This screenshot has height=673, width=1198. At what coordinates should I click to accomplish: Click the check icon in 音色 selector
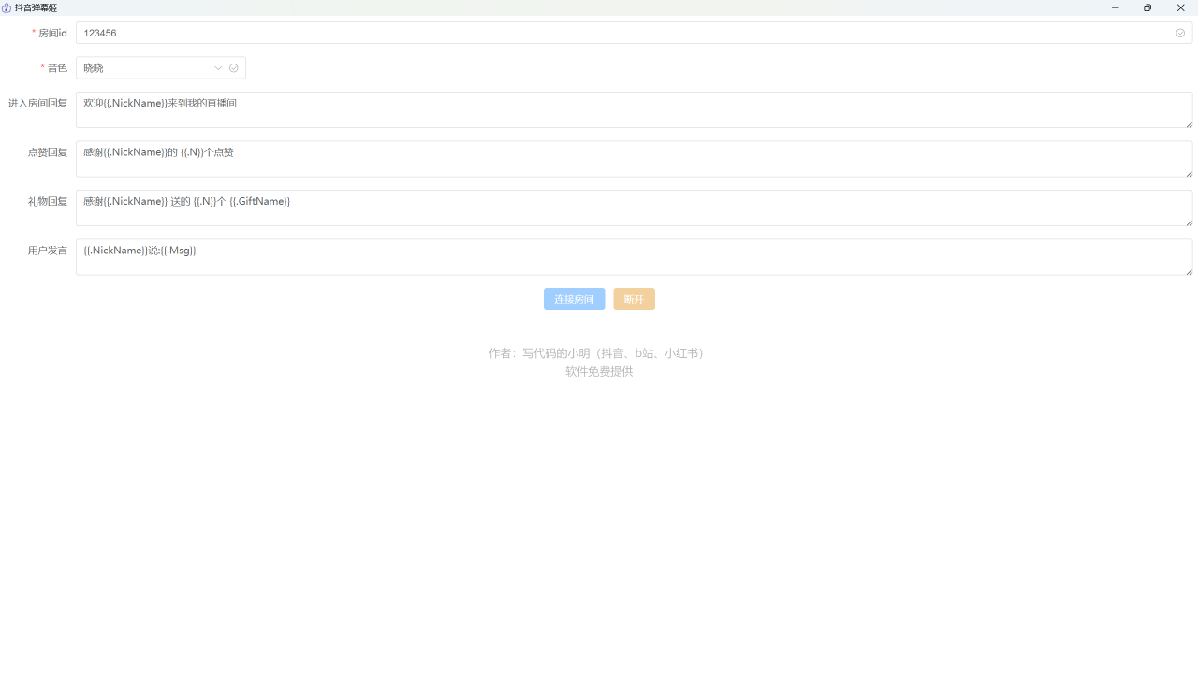(234, 68)
